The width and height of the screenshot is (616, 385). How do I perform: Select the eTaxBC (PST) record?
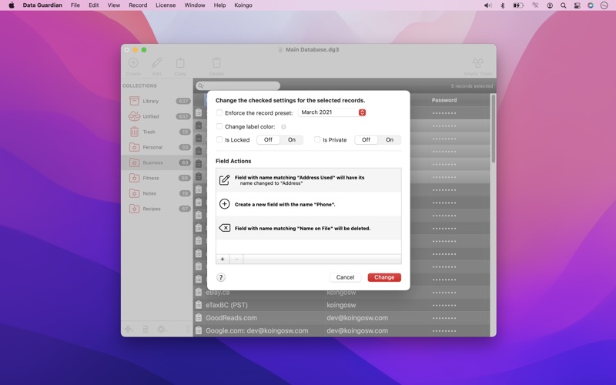tap(342, 305)
